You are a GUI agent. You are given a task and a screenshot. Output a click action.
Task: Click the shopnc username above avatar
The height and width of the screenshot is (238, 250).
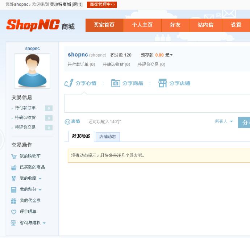coord(32,49)
